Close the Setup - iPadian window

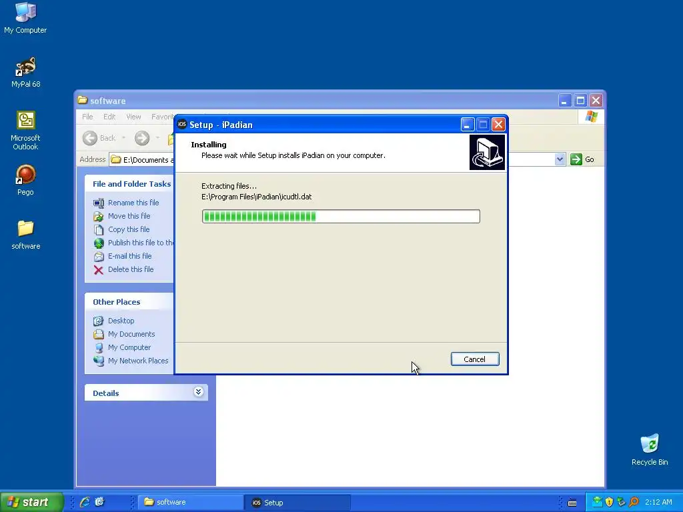pyautogui.click(x=498, y=125)
